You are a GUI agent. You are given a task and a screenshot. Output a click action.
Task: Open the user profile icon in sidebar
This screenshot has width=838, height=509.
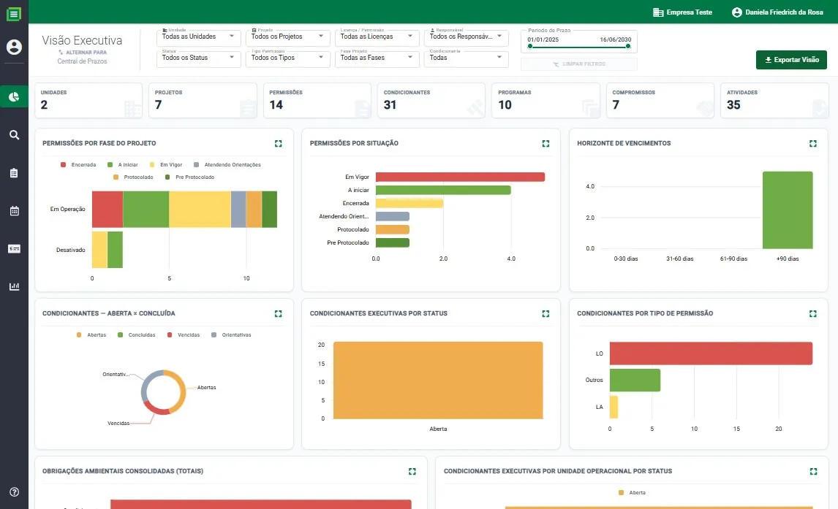click(14, 47)
